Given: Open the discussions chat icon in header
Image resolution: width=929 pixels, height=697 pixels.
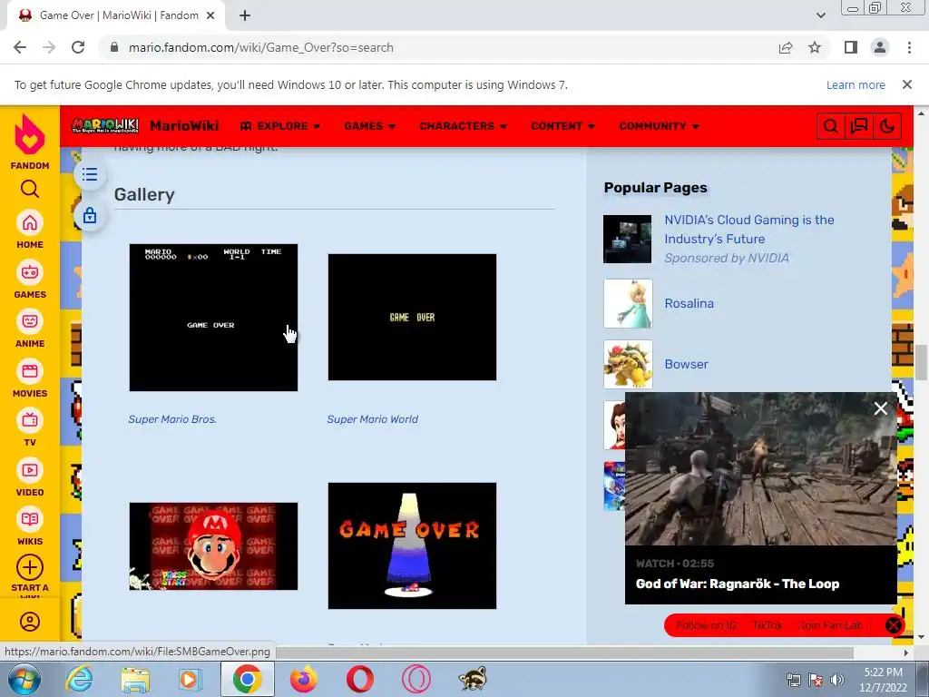Looking at the screenshot, I should [859, 126].
